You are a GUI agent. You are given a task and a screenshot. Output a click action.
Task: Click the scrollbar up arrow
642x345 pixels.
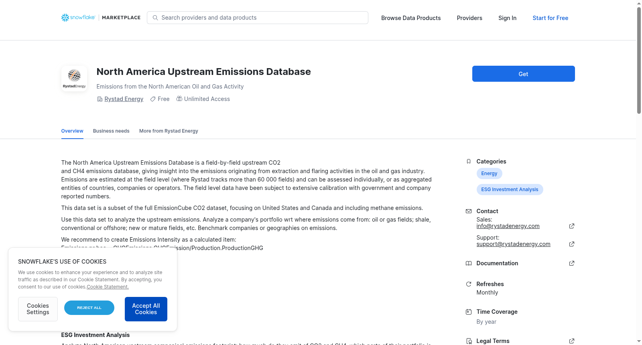pos(639,3)
